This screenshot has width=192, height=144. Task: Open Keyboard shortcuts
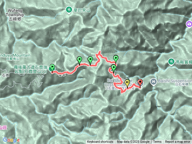[x=100, y=142]
